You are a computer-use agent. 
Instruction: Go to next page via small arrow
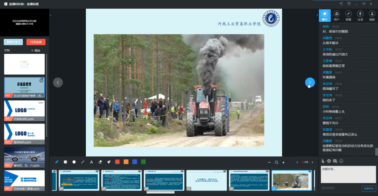(x=312, y=162)
